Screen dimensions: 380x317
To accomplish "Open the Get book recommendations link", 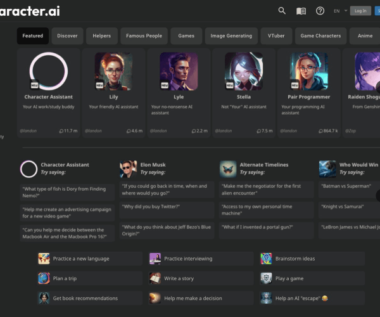I will click(x=84, y=297).
